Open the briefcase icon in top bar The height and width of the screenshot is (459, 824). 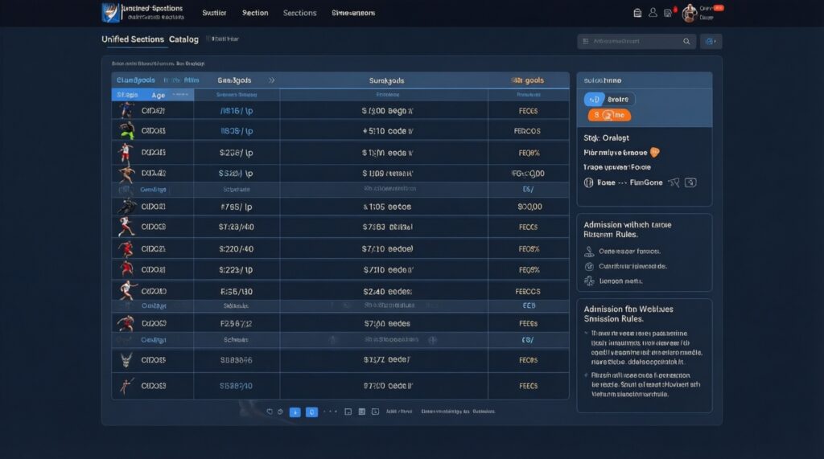(638, 13)
